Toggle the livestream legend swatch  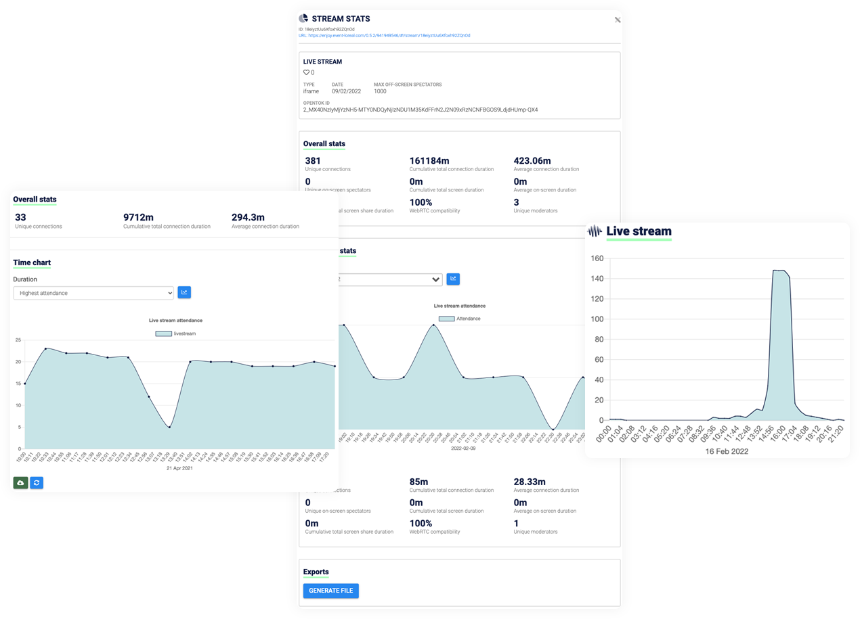point(163,334)
